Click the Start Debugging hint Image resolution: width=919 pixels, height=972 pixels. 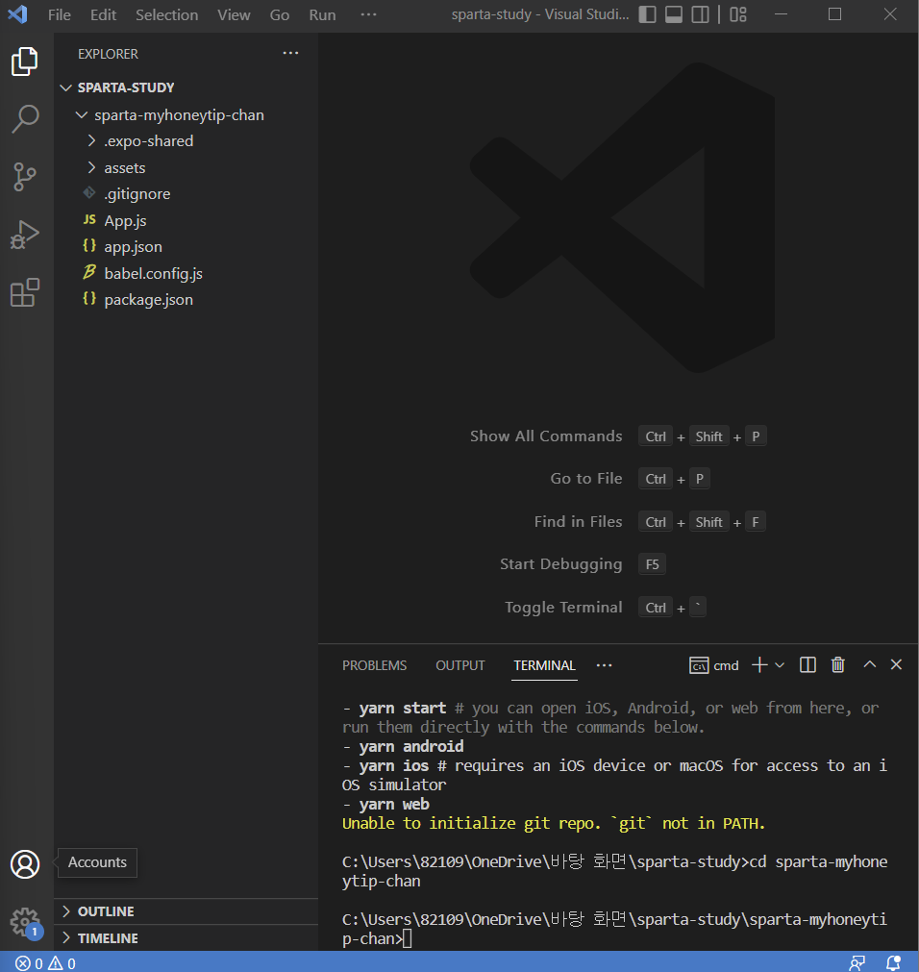click(560, 564)
